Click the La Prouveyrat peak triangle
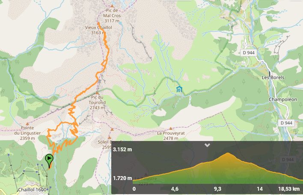Viewport: 303px width, 195px height. tap(171, 129)
